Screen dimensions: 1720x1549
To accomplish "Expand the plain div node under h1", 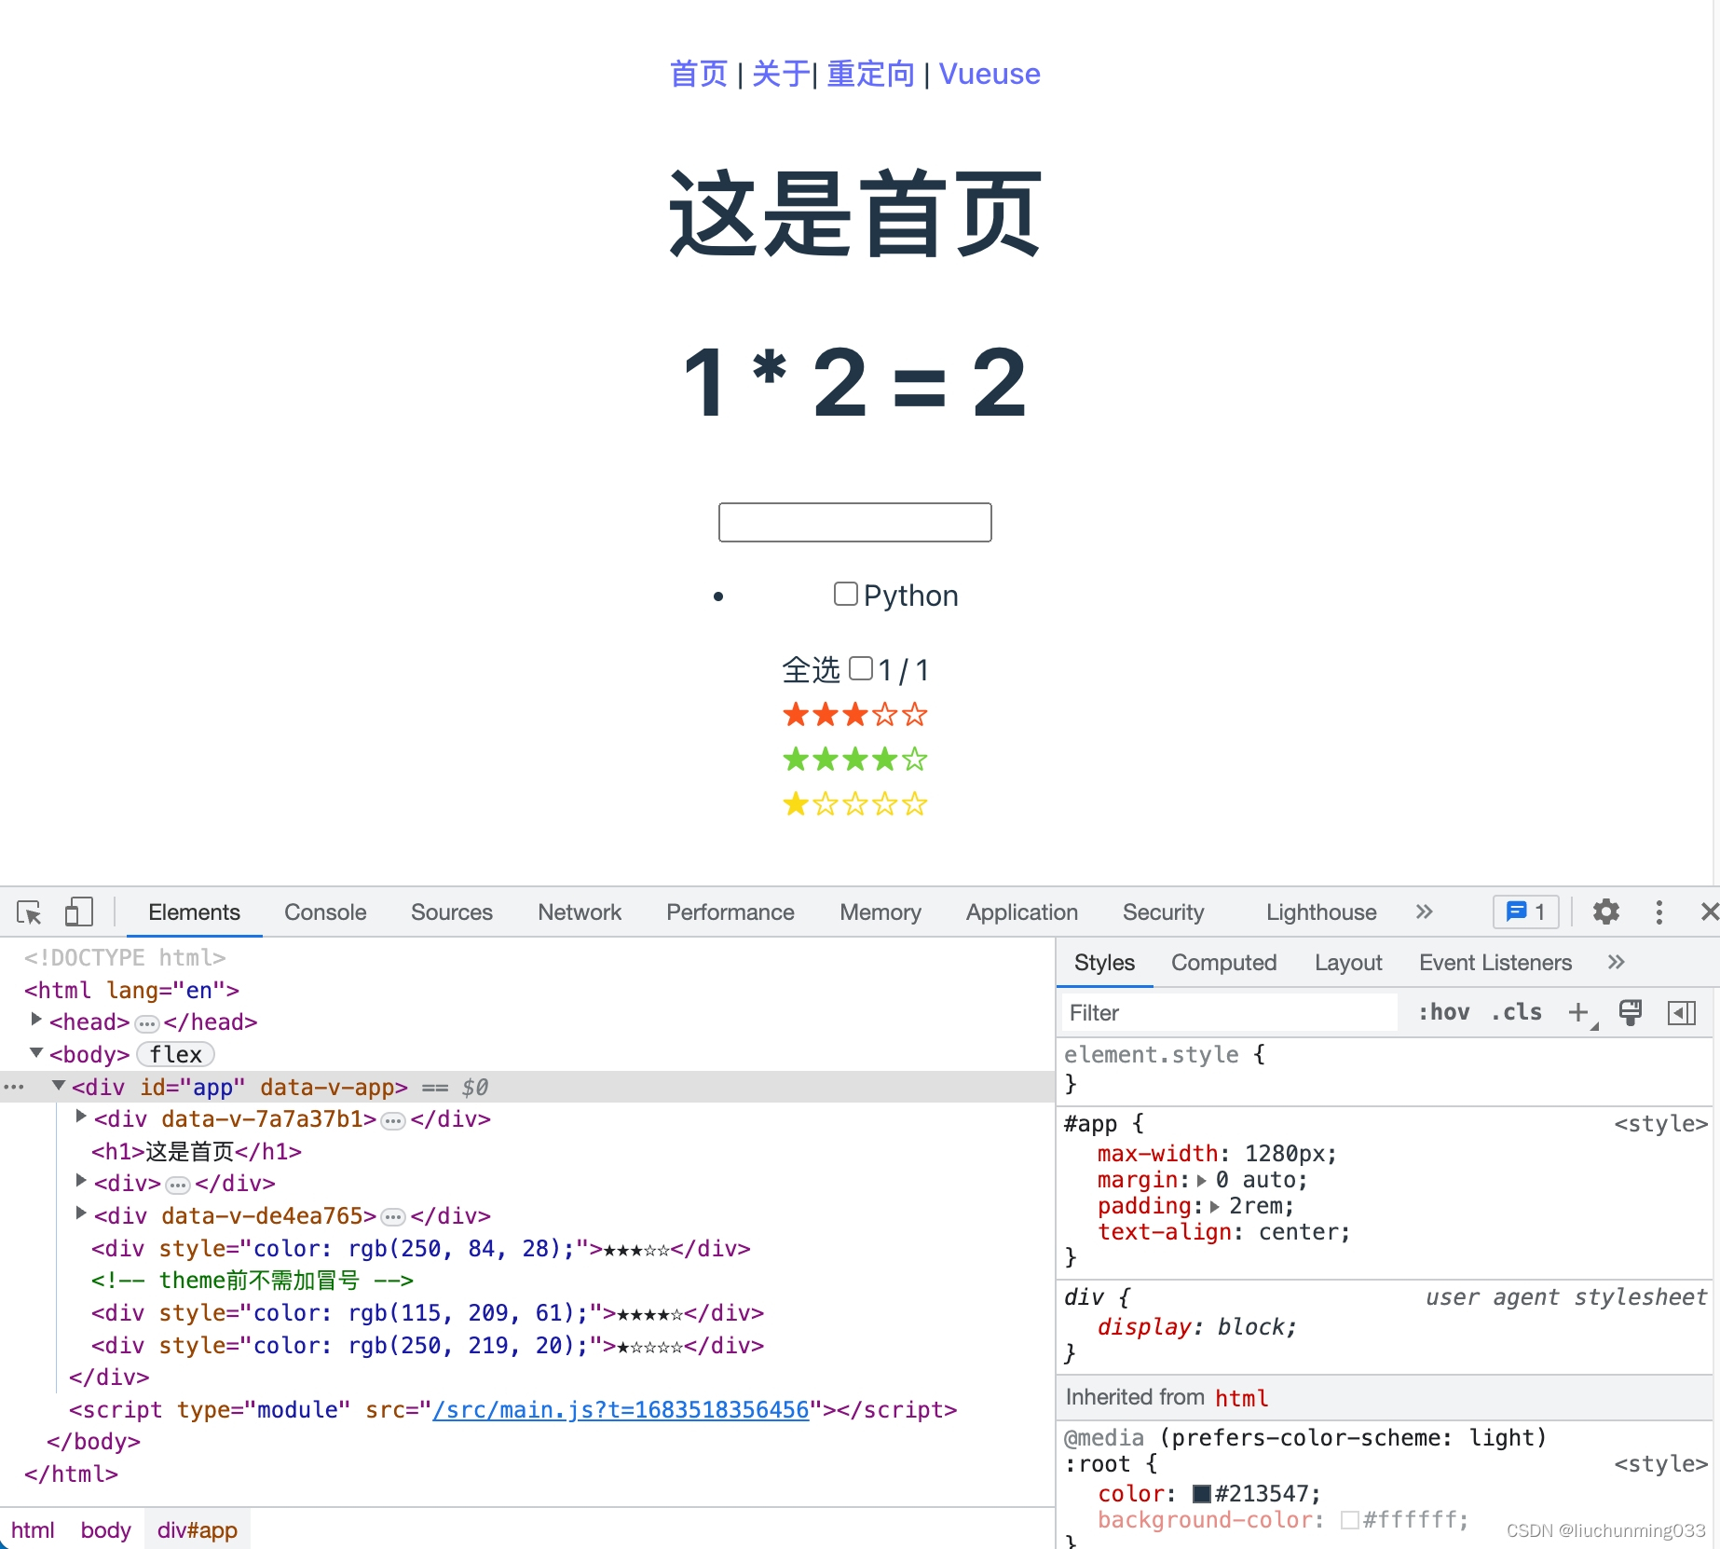I will 81,1181.
